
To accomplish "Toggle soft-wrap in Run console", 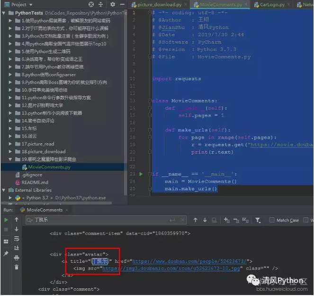I will point(17,239).
